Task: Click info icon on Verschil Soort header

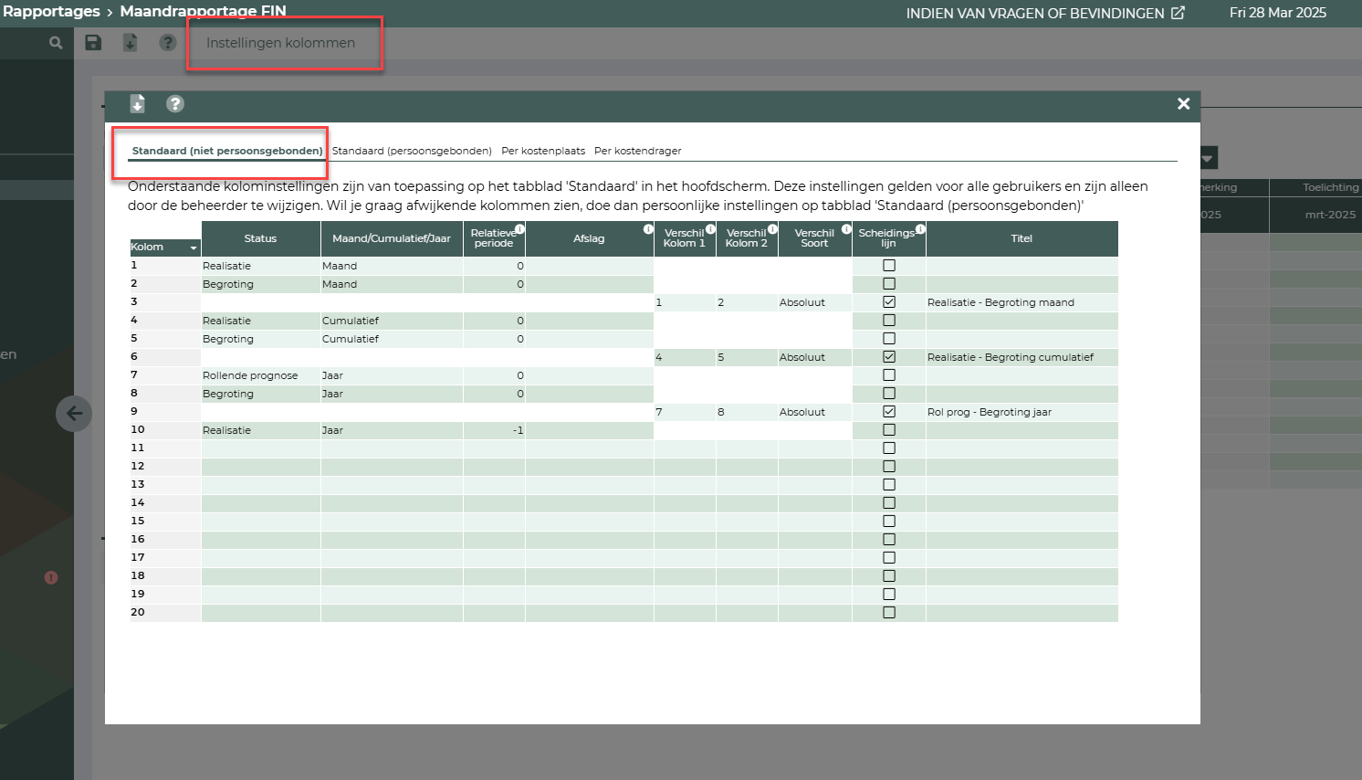Action: pos(846,229)
